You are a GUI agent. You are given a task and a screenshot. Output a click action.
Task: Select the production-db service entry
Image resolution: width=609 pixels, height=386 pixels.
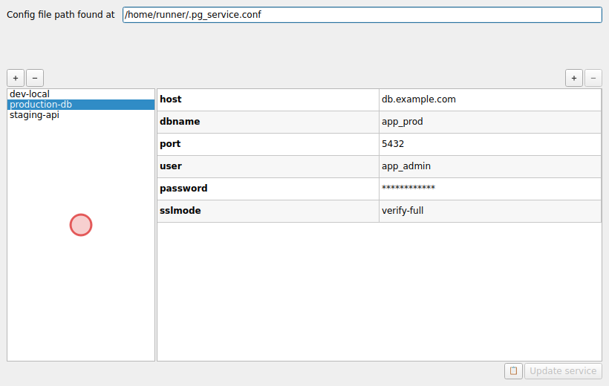tap(41, 105)
